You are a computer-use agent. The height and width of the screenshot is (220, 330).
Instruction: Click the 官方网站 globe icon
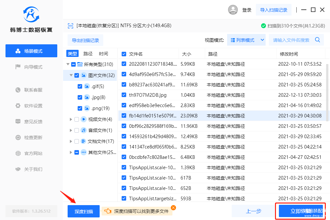click(x=18, y=153)
